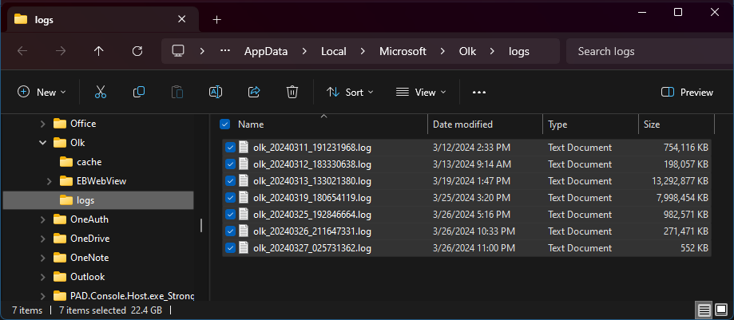Click the Rename icon in toolbar
The image size is (734, 320).
(x=215, y=93)
